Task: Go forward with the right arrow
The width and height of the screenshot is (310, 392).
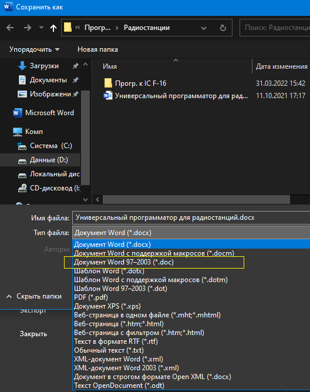Action: pyautogui.click(x=28, y=28)
